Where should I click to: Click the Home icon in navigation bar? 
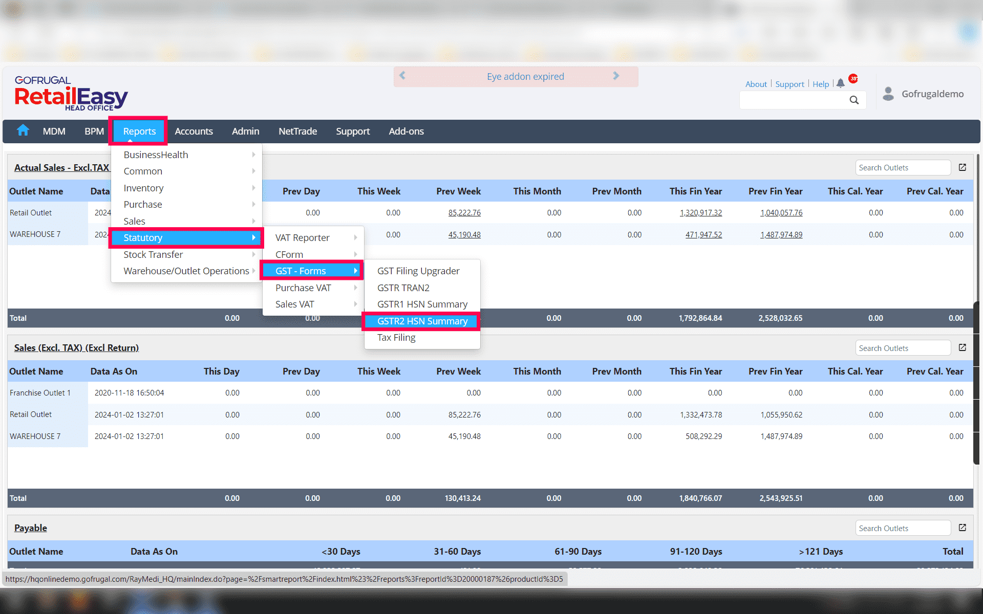pyautogui.click(x=23, y=131)
